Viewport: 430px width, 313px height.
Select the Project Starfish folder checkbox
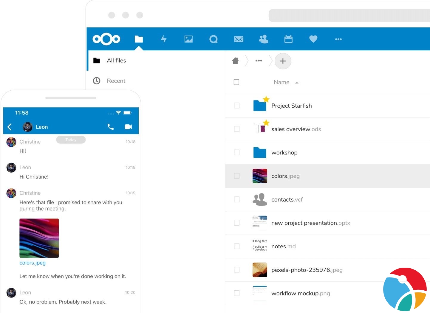(237, 106)
